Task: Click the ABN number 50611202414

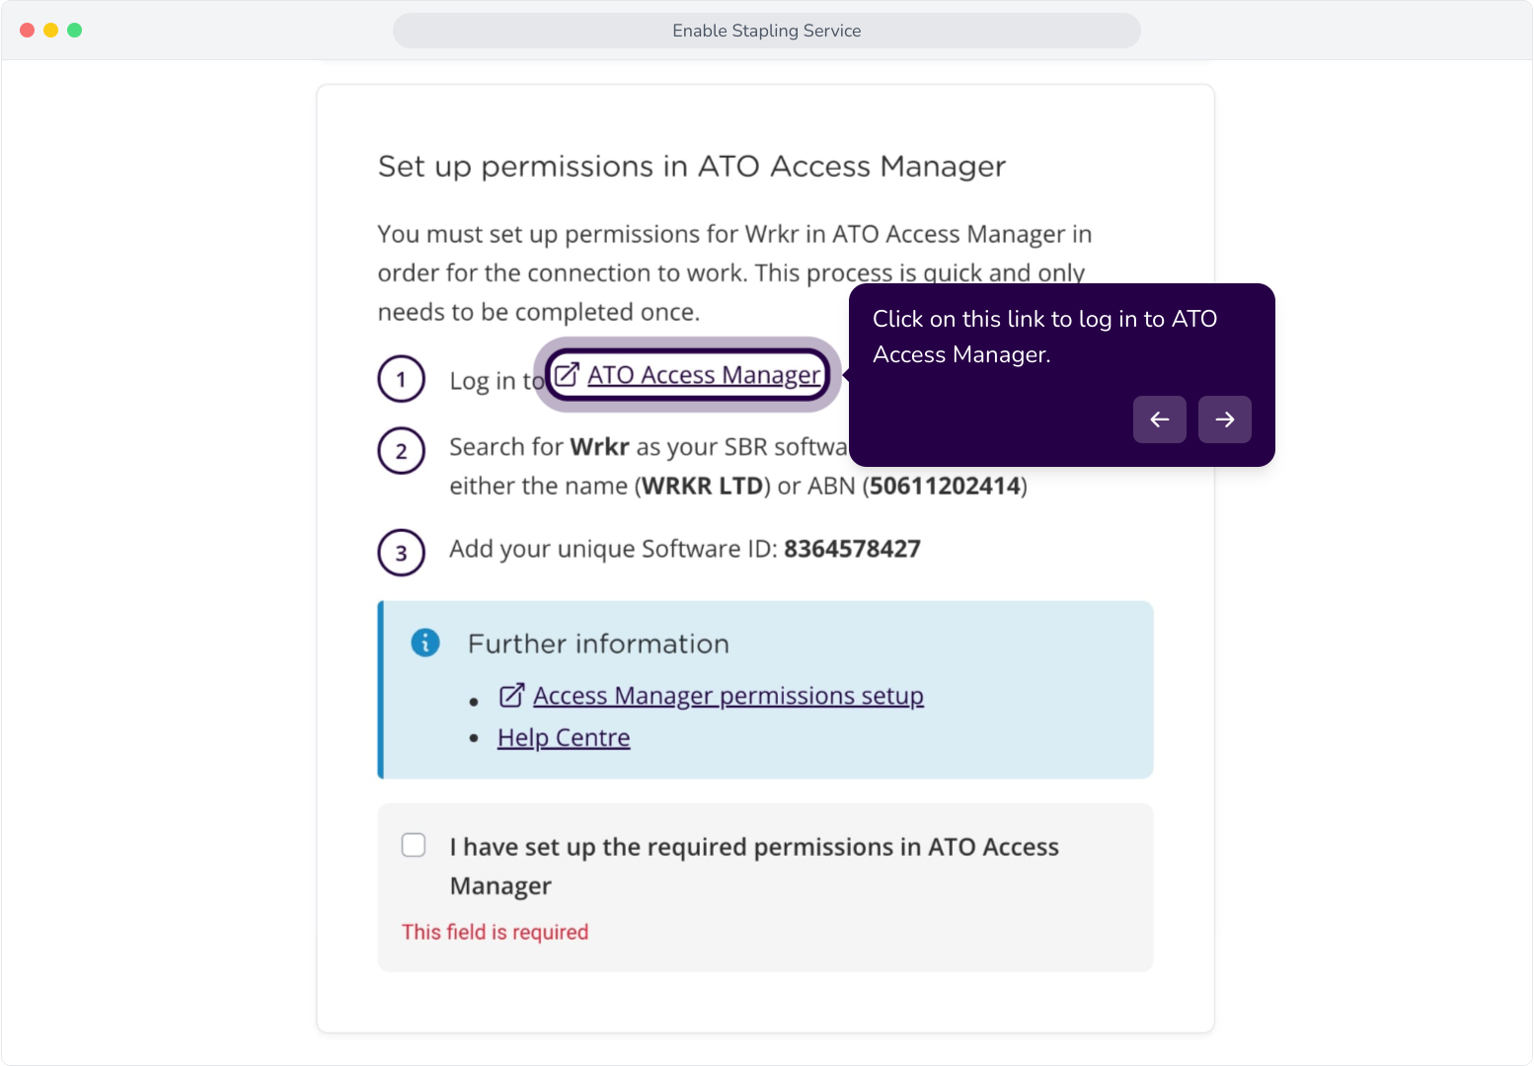Action: tap(945, 486)
